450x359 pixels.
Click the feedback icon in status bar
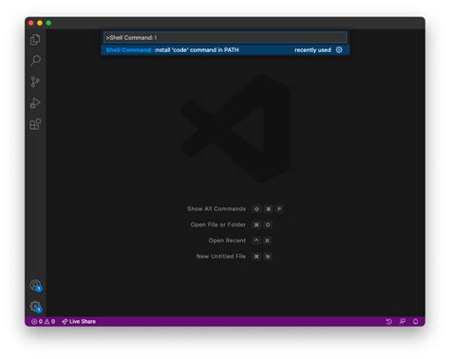click(403, 321)
